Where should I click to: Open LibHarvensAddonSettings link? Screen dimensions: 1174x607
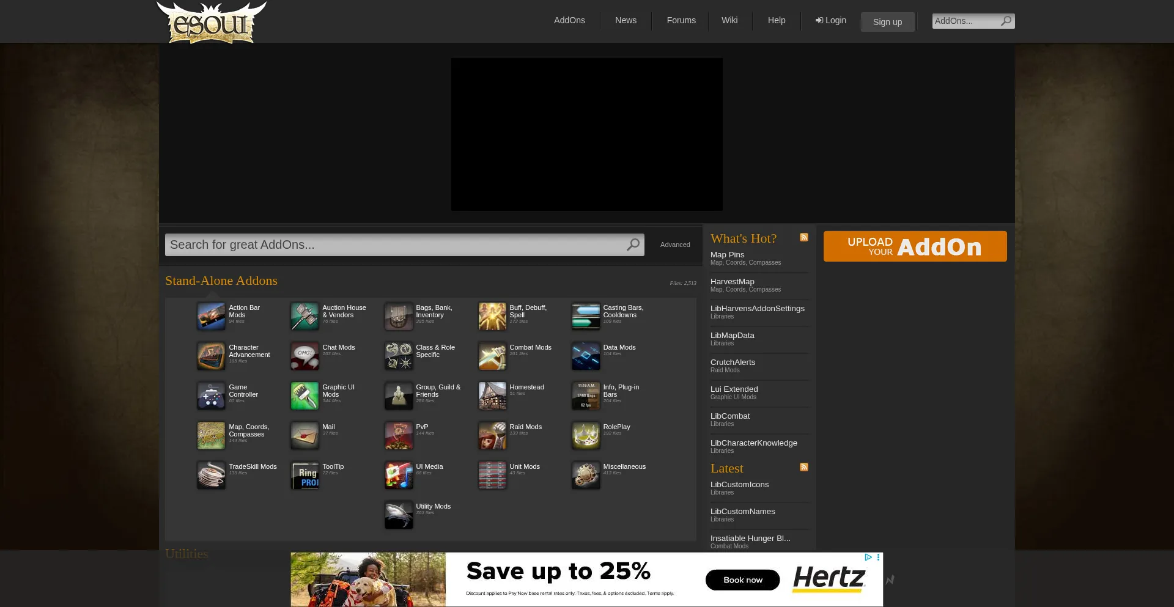(758, 308)
